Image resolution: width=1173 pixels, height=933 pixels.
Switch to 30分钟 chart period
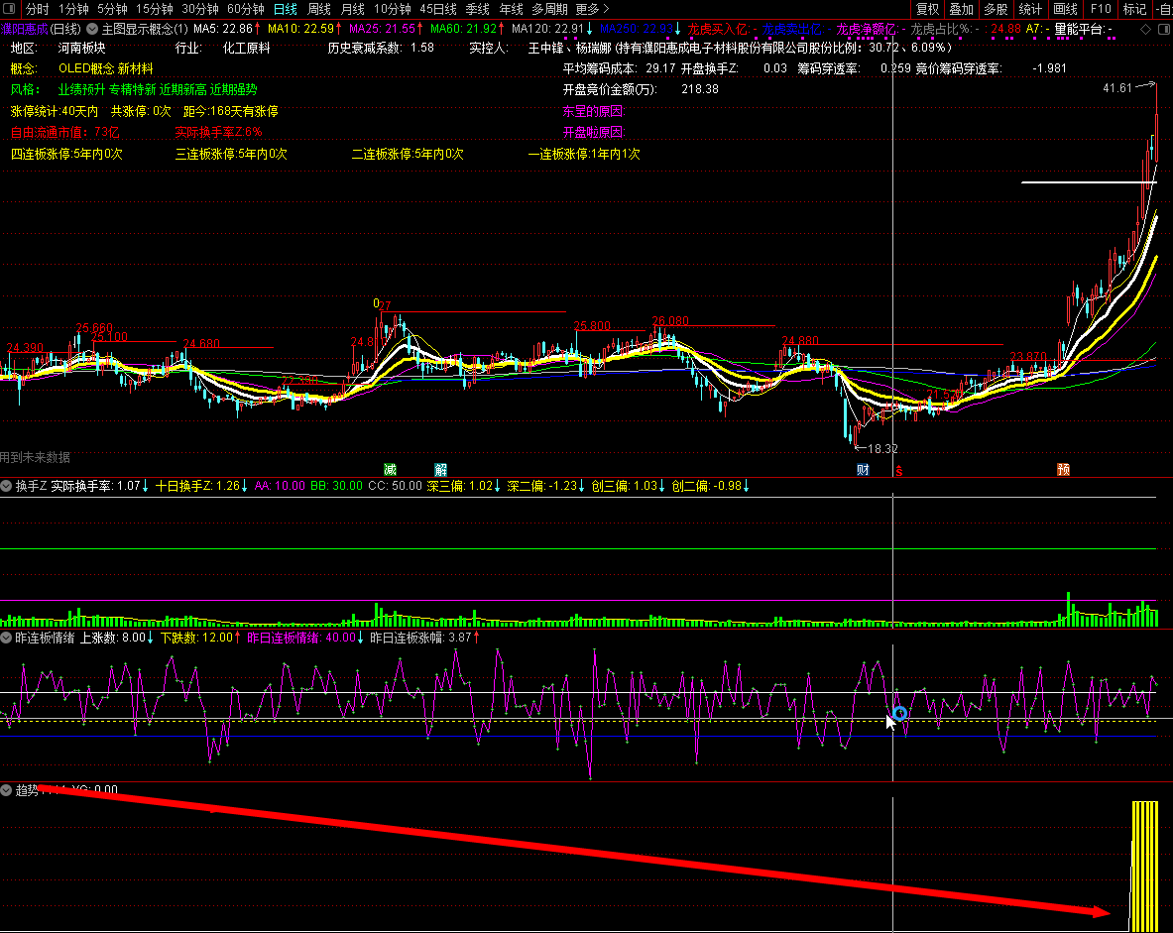coord(199,9)
